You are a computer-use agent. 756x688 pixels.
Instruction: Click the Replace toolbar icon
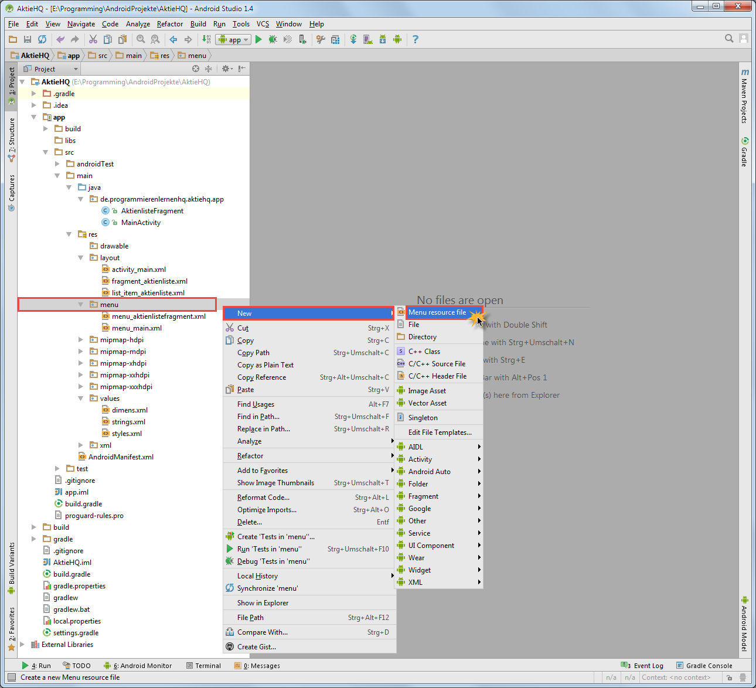tap(155, 39)
